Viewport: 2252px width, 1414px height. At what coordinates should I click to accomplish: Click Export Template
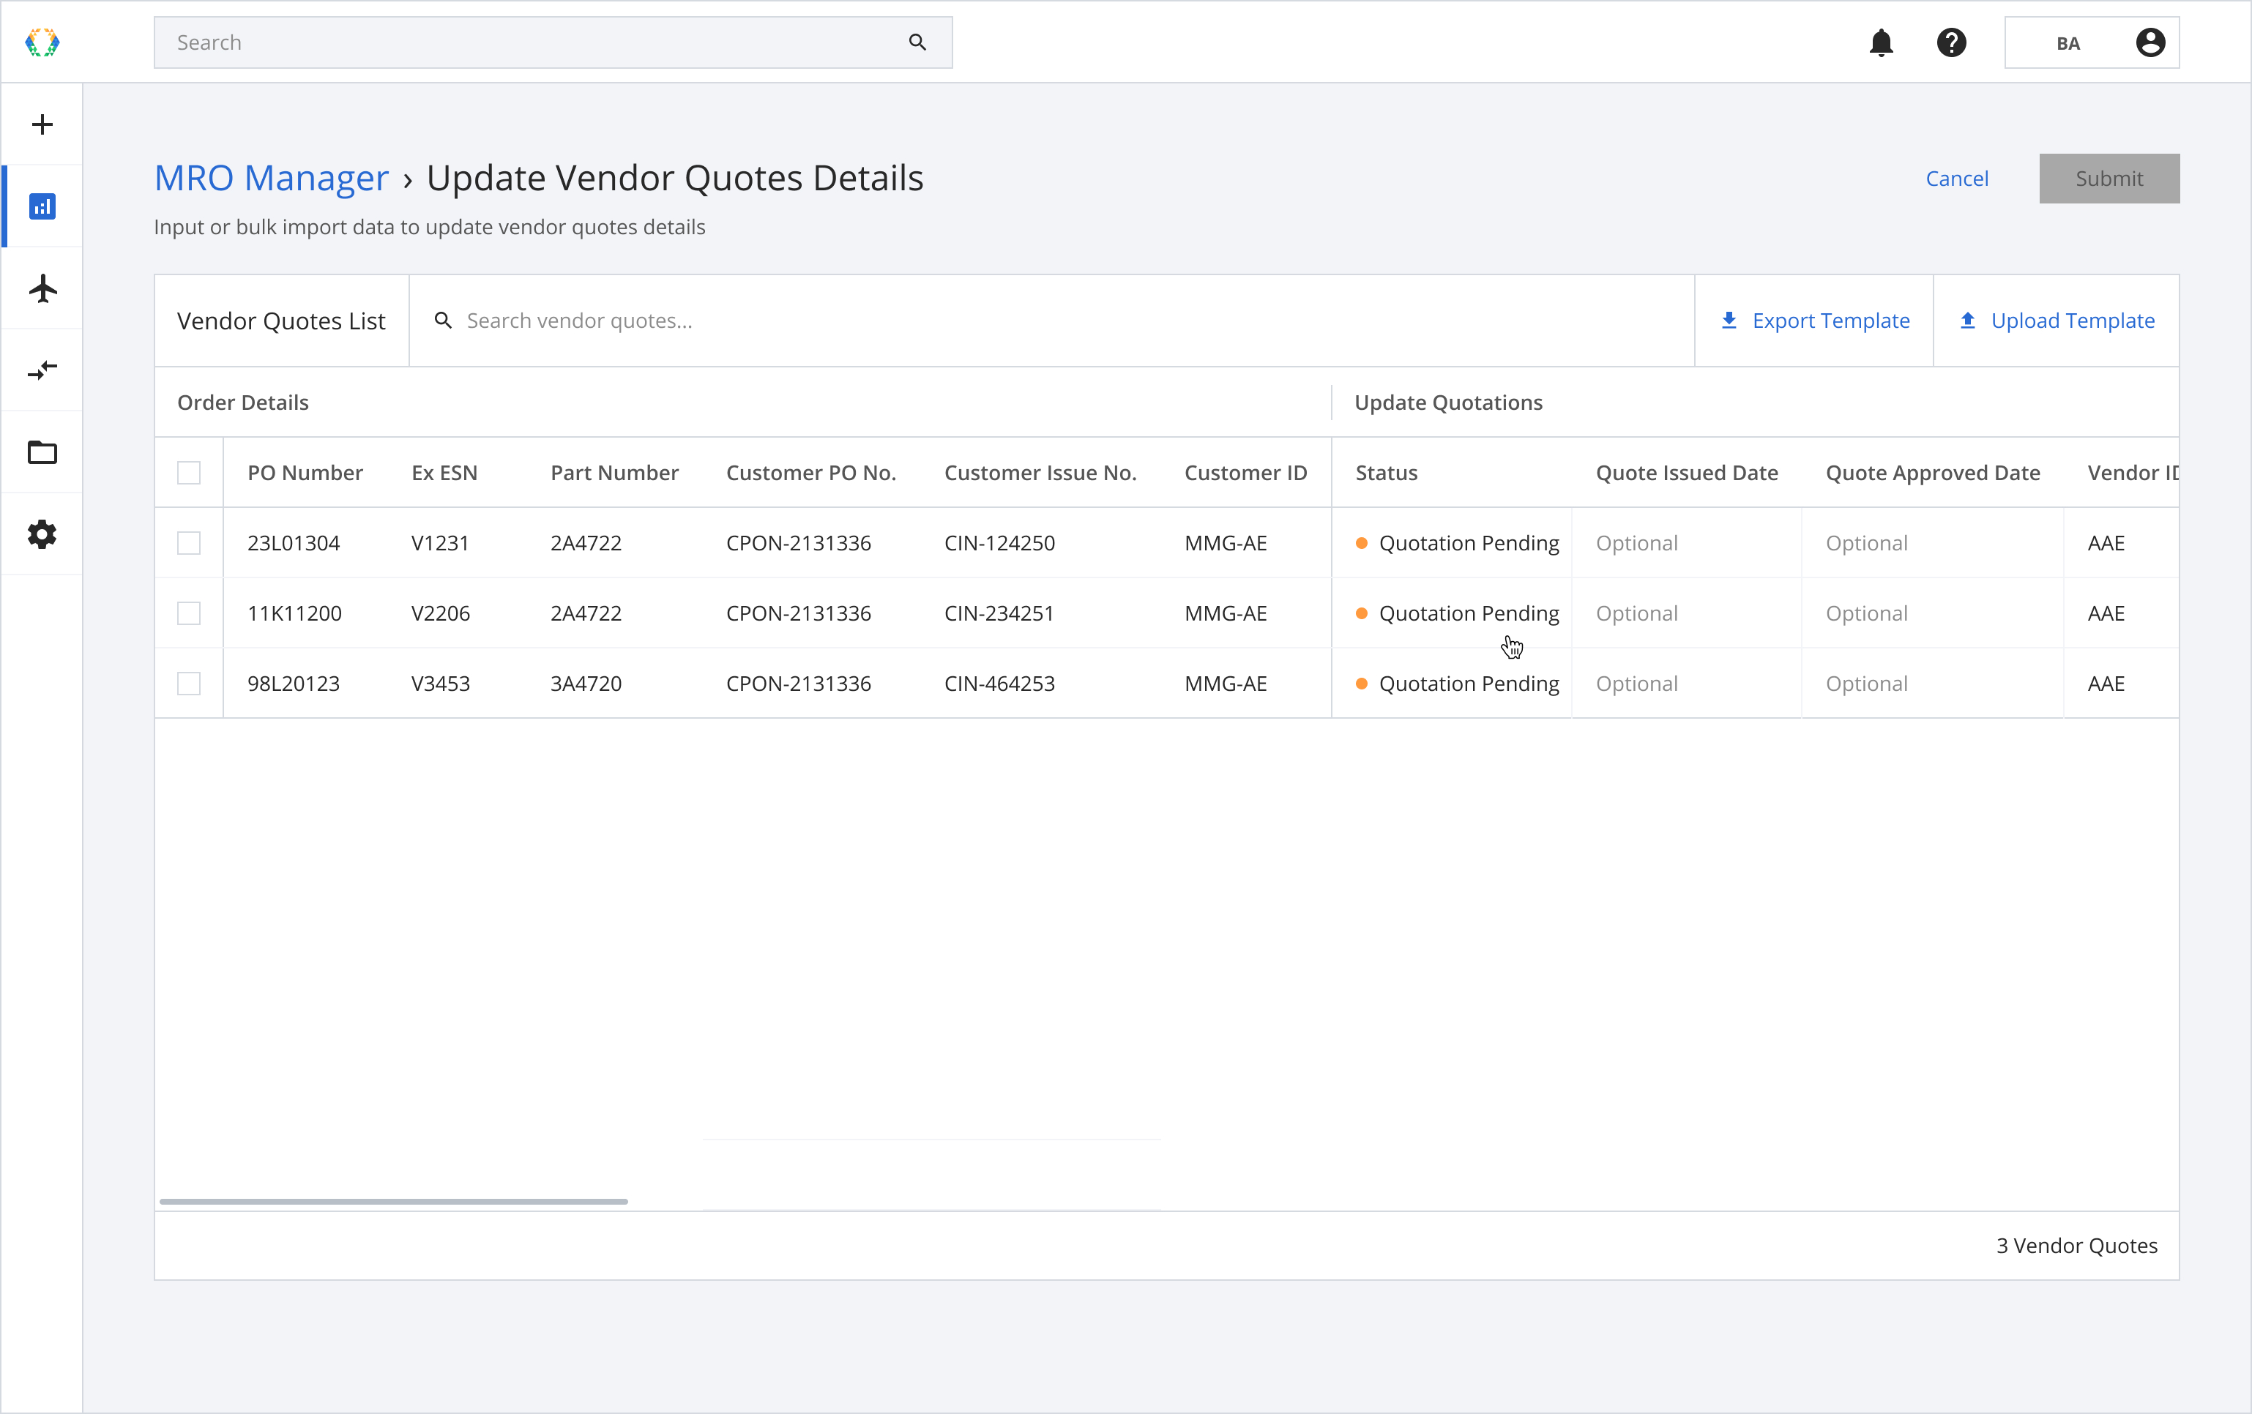[1814, 321]
